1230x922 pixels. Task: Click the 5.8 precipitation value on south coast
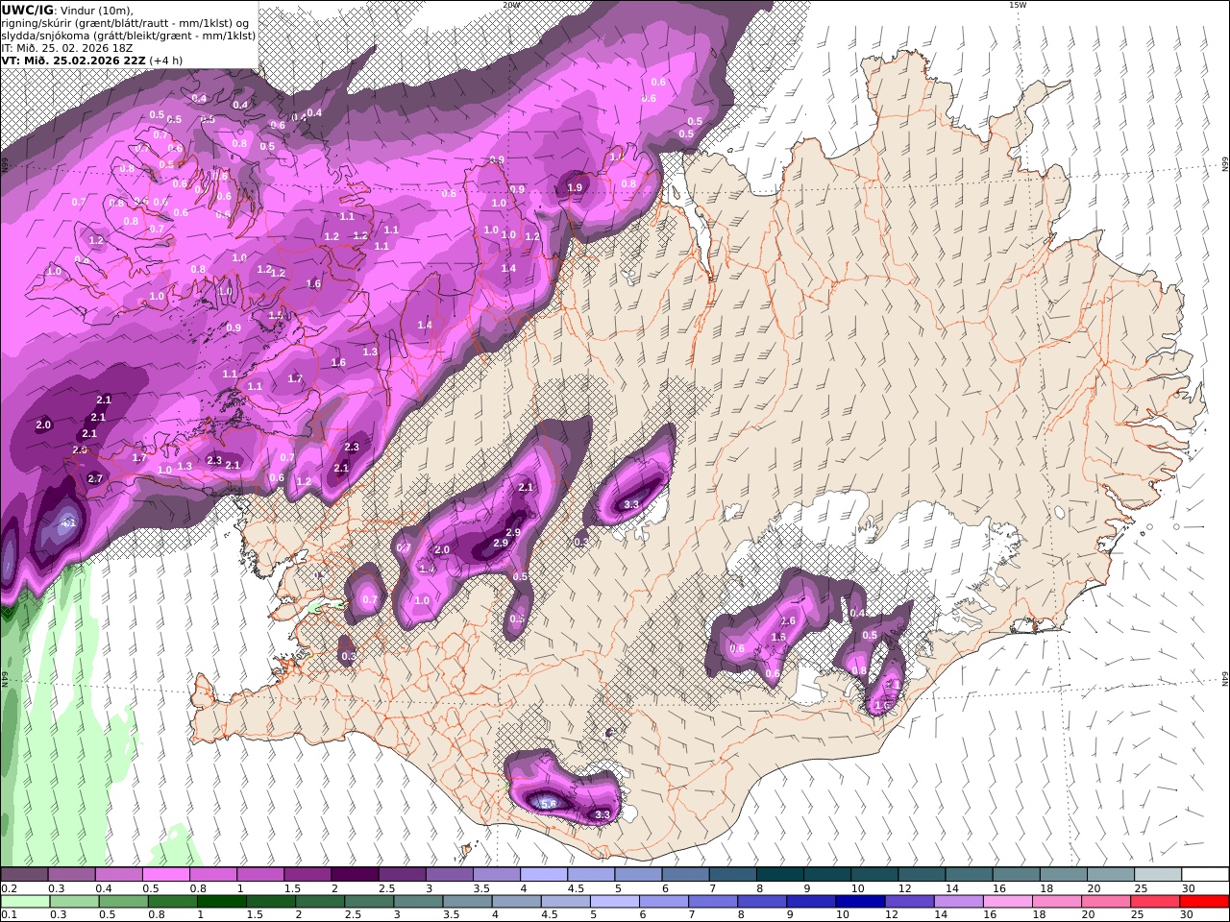tap(549, 803)
